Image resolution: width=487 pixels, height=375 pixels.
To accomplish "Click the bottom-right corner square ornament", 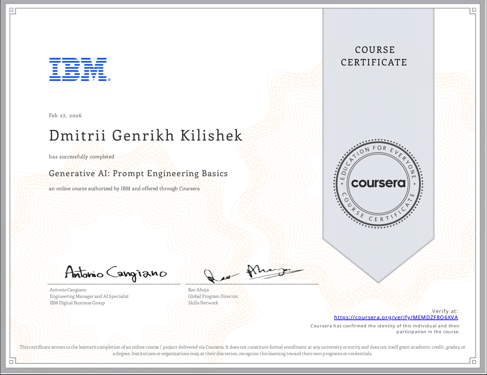I will click(473, 361).
